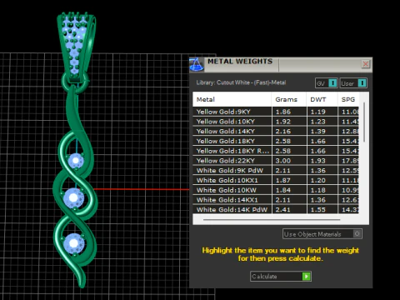The image size is (400, 300).
Task: Click the 2.41 grams value
Action: [283, 209]
